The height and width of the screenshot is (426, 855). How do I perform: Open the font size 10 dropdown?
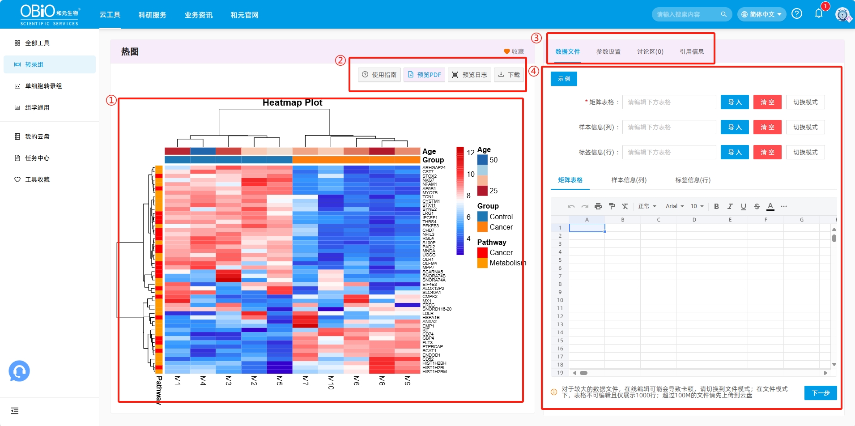(697, 206)
